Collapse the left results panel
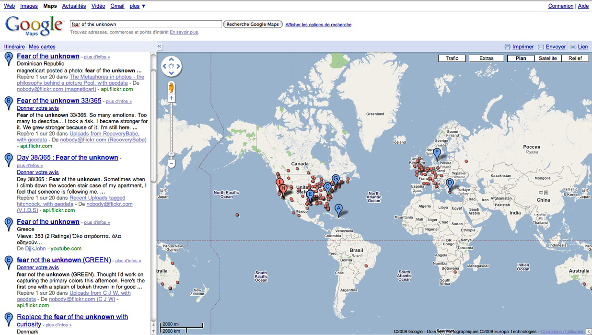Image resolution: width=592 pixels, height=335 pixels. [x=159, y=46]
